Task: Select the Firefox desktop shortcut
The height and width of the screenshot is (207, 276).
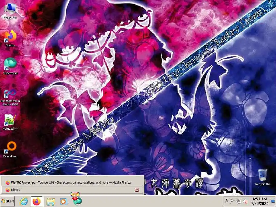Action: [x=10, y=38]
